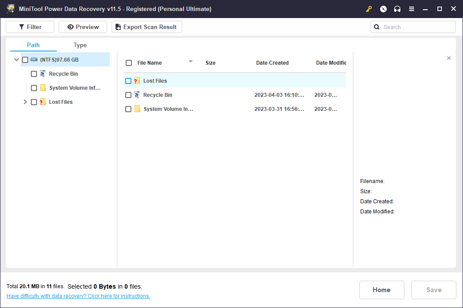Click the magnifier icon in search box

[x=377, y=27]
